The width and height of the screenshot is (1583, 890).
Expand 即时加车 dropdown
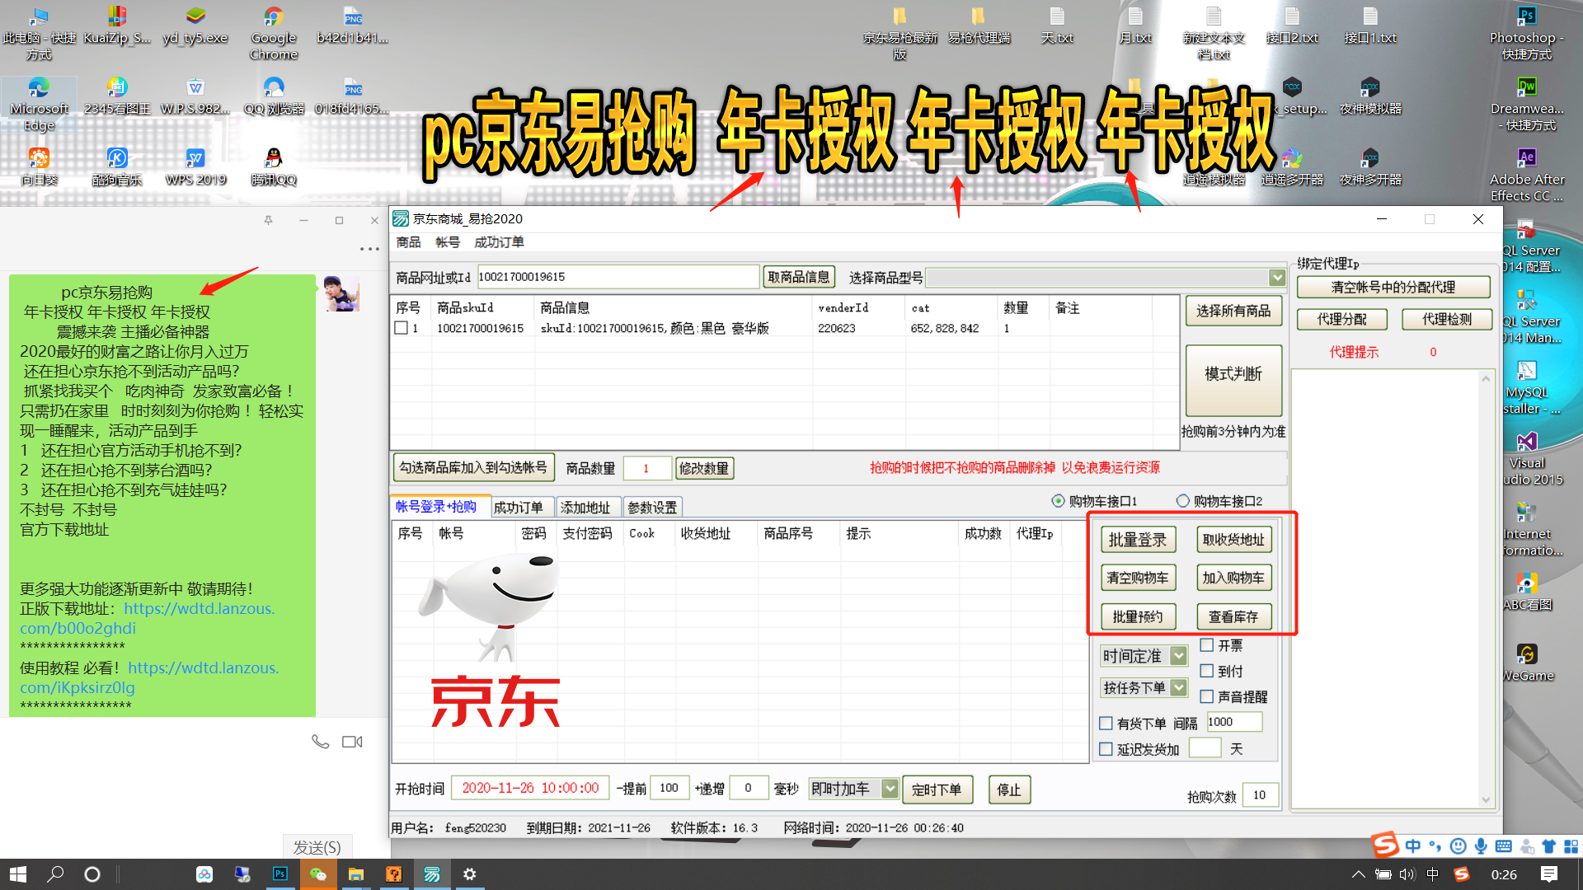pyautogui.click(x=890, y=789)
